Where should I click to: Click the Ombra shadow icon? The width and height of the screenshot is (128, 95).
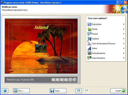[x=89, y=49]
